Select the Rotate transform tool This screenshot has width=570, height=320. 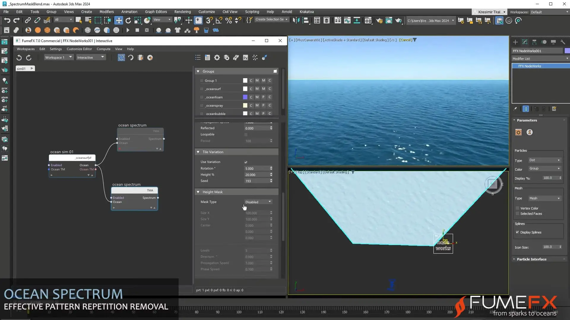coord(128,20)
